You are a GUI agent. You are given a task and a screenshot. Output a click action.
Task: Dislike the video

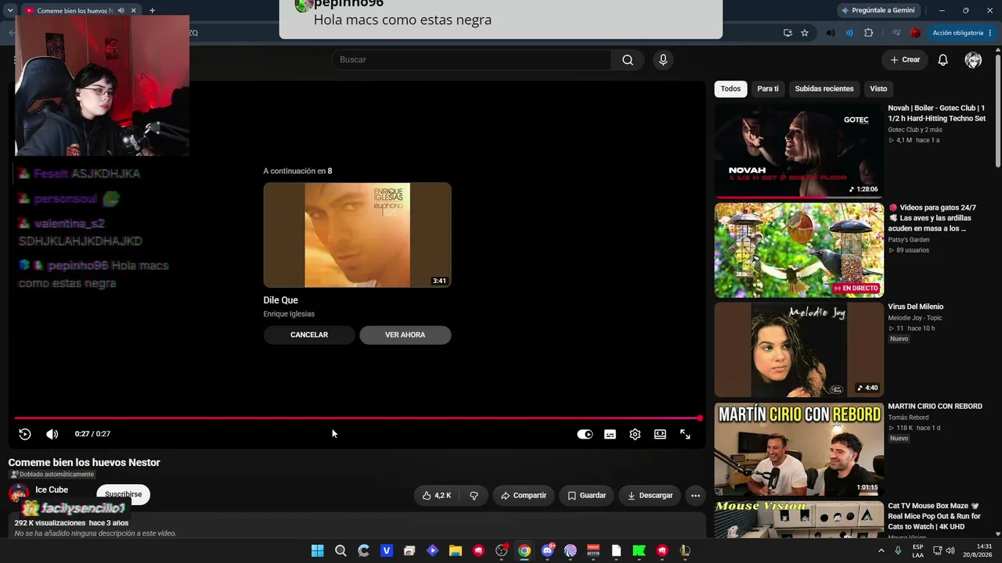pos(474,496)
